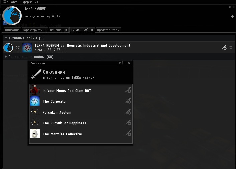Click sword icon for The Curiosity
Image resolution: width=236 pixels, height=169 pixels.
point(128,101)
